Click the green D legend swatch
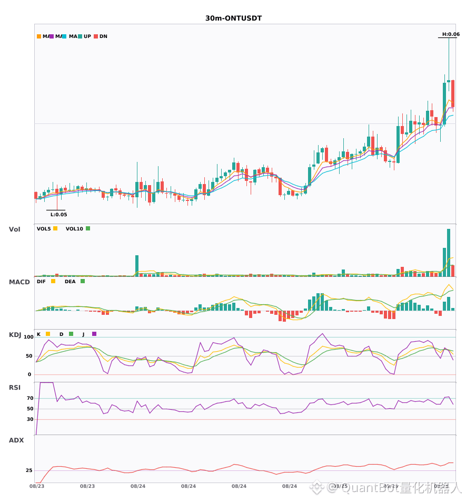The height and width of the screenshot is (501, 466). pyautogui.click(x=71, y=334)
